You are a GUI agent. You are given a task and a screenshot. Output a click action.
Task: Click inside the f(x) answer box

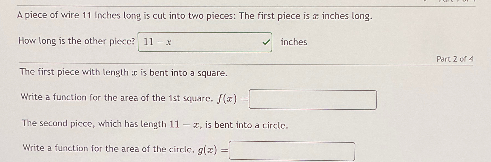pyautogui.click(x=313, y=100)
